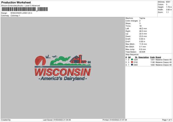Click the Colors value 3
The image size is (173, 122).
click(167, 5)
